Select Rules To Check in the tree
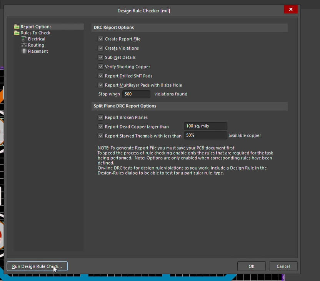 [x=35, y=33]
